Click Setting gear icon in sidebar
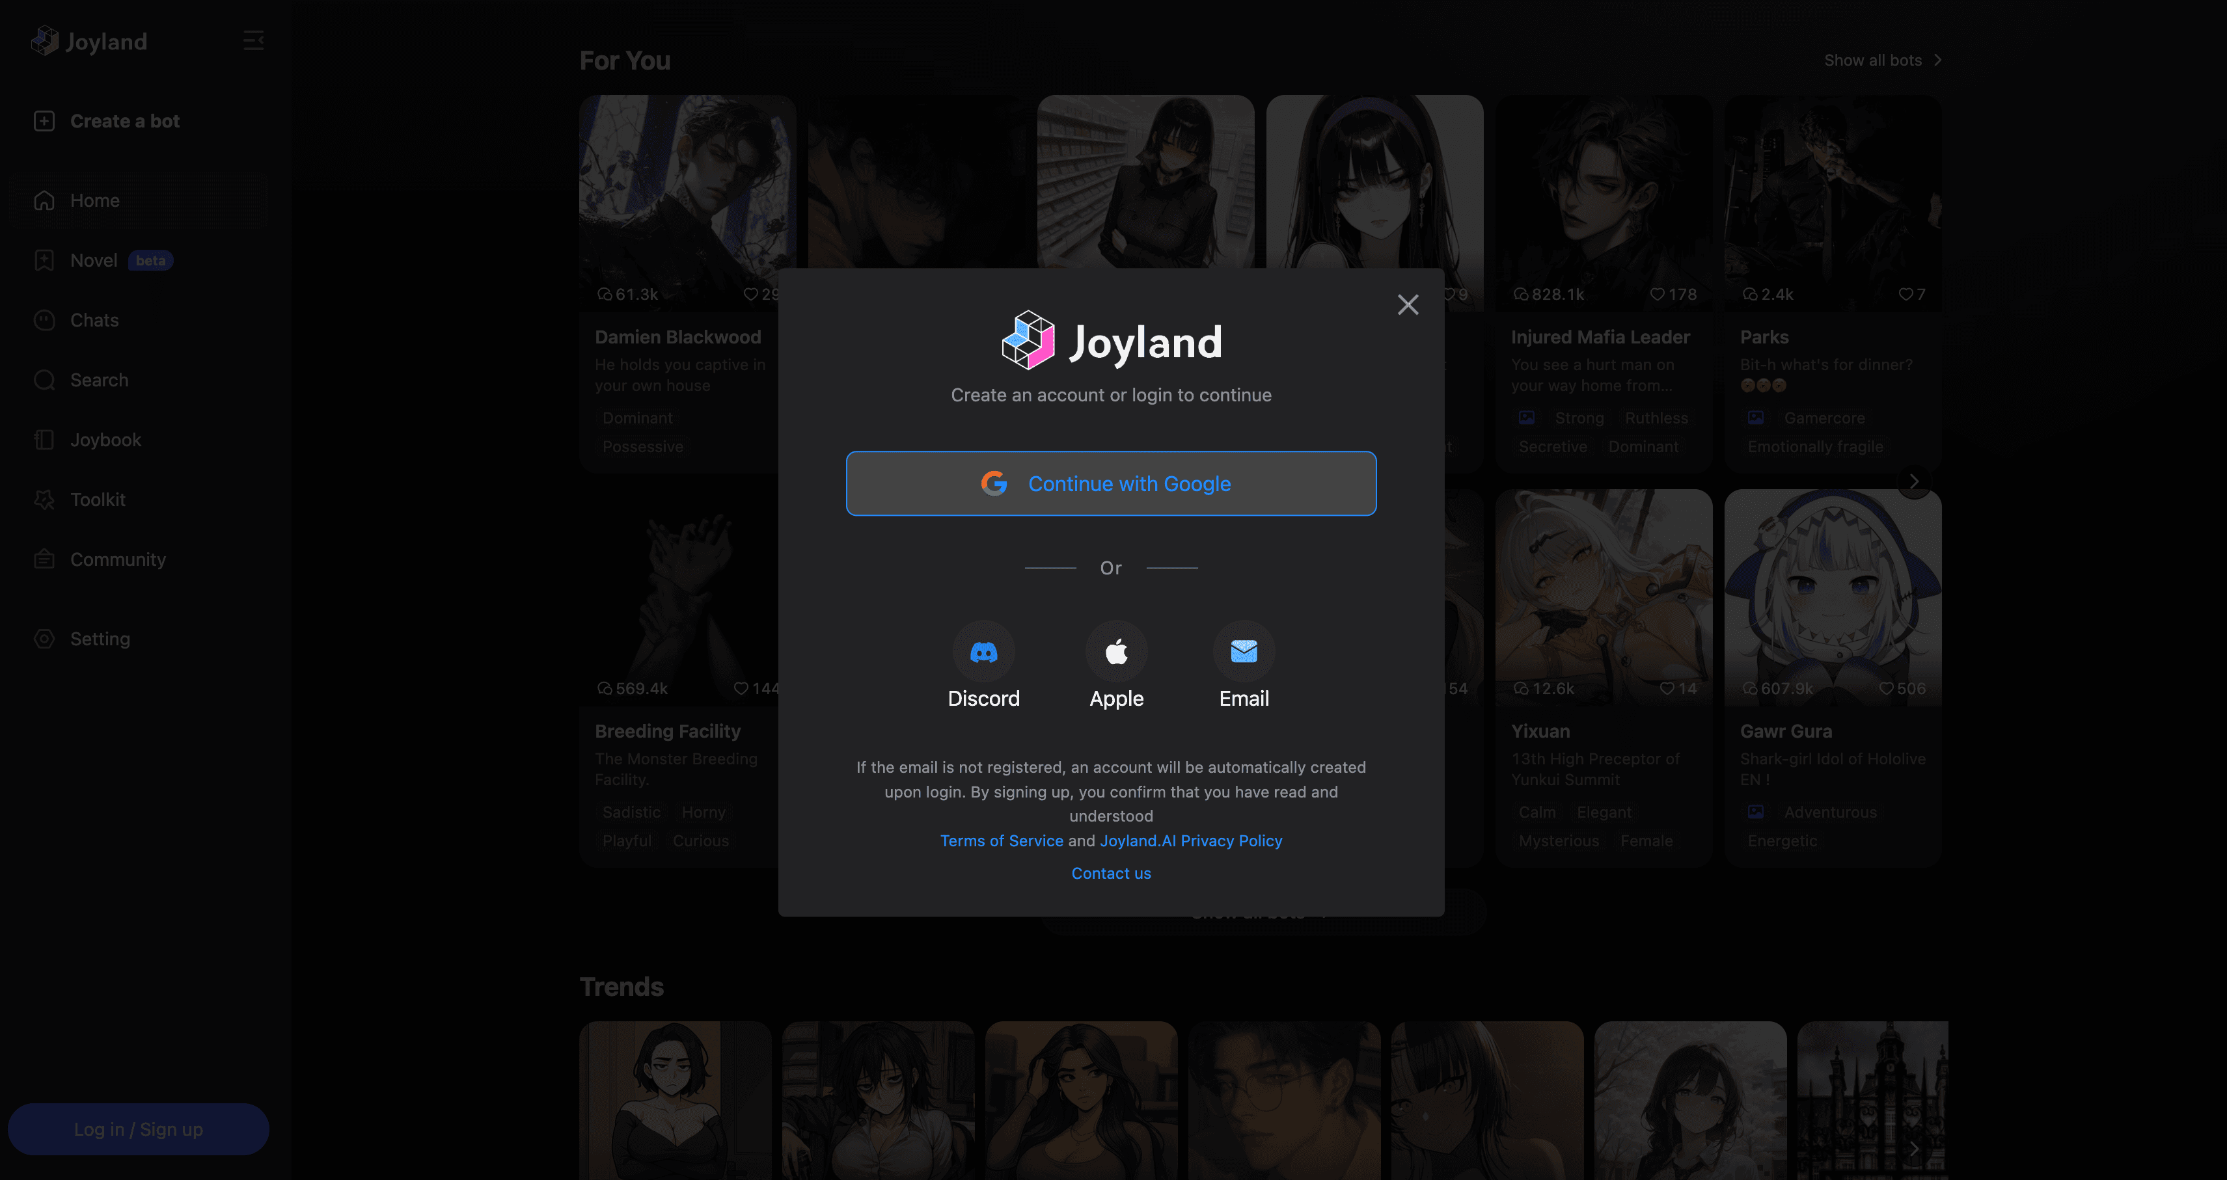The image size is (2227, 1180). (44, 639)
